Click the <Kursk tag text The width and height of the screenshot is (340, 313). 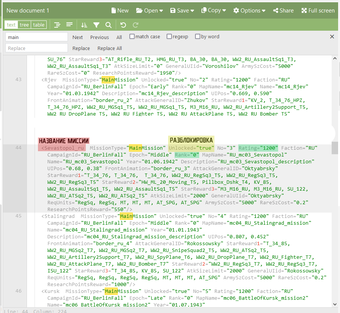[50, 291]
